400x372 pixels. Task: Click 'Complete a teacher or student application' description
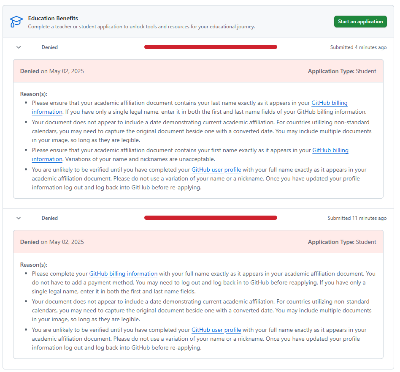[141, 27]
